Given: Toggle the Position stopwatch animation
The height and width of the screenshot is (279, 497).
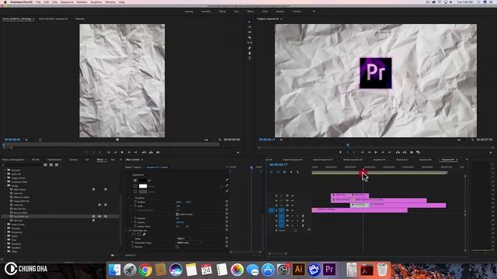Looking at the screenshot, I should click(x=135, y=201).
